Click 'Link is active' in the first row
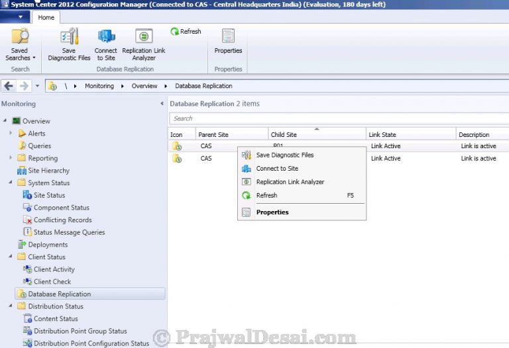Viewport: 509px width, 348px height. pyautogui.click(x=479, y=146)
